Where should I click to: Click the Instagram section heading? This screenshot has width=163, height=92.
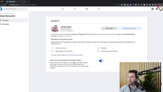pyautogui.click(x=55, y=21)
